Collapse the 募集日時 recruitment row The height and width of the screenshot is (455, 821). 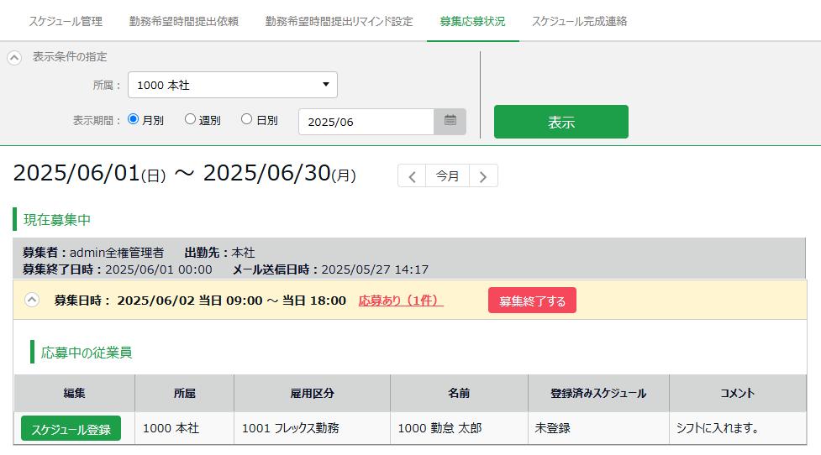click(32, 300)
